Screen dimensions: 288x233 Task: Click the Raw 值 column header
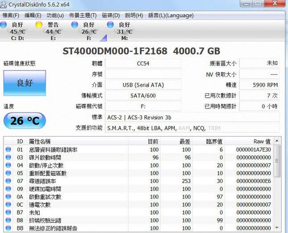point(249,141)
